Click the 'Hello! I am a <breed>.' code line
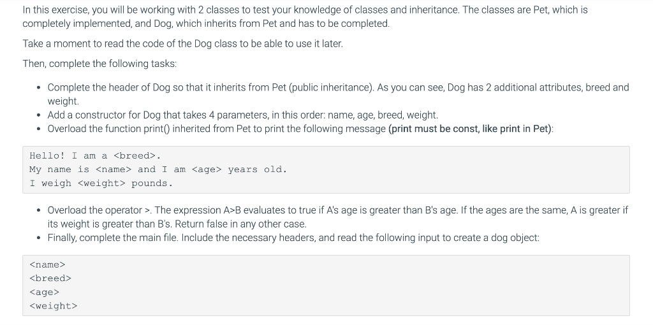Viewport: 653px width, 325px height. tap(95, 156)
